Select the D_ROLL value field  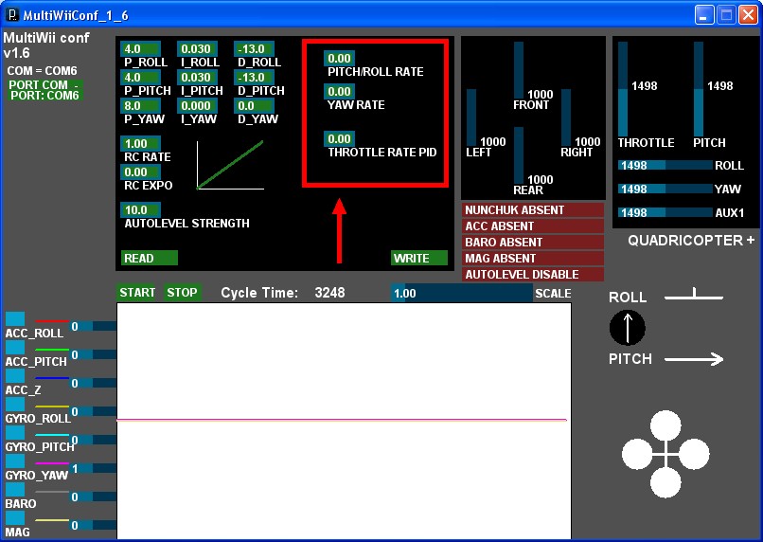click(254, 49)
